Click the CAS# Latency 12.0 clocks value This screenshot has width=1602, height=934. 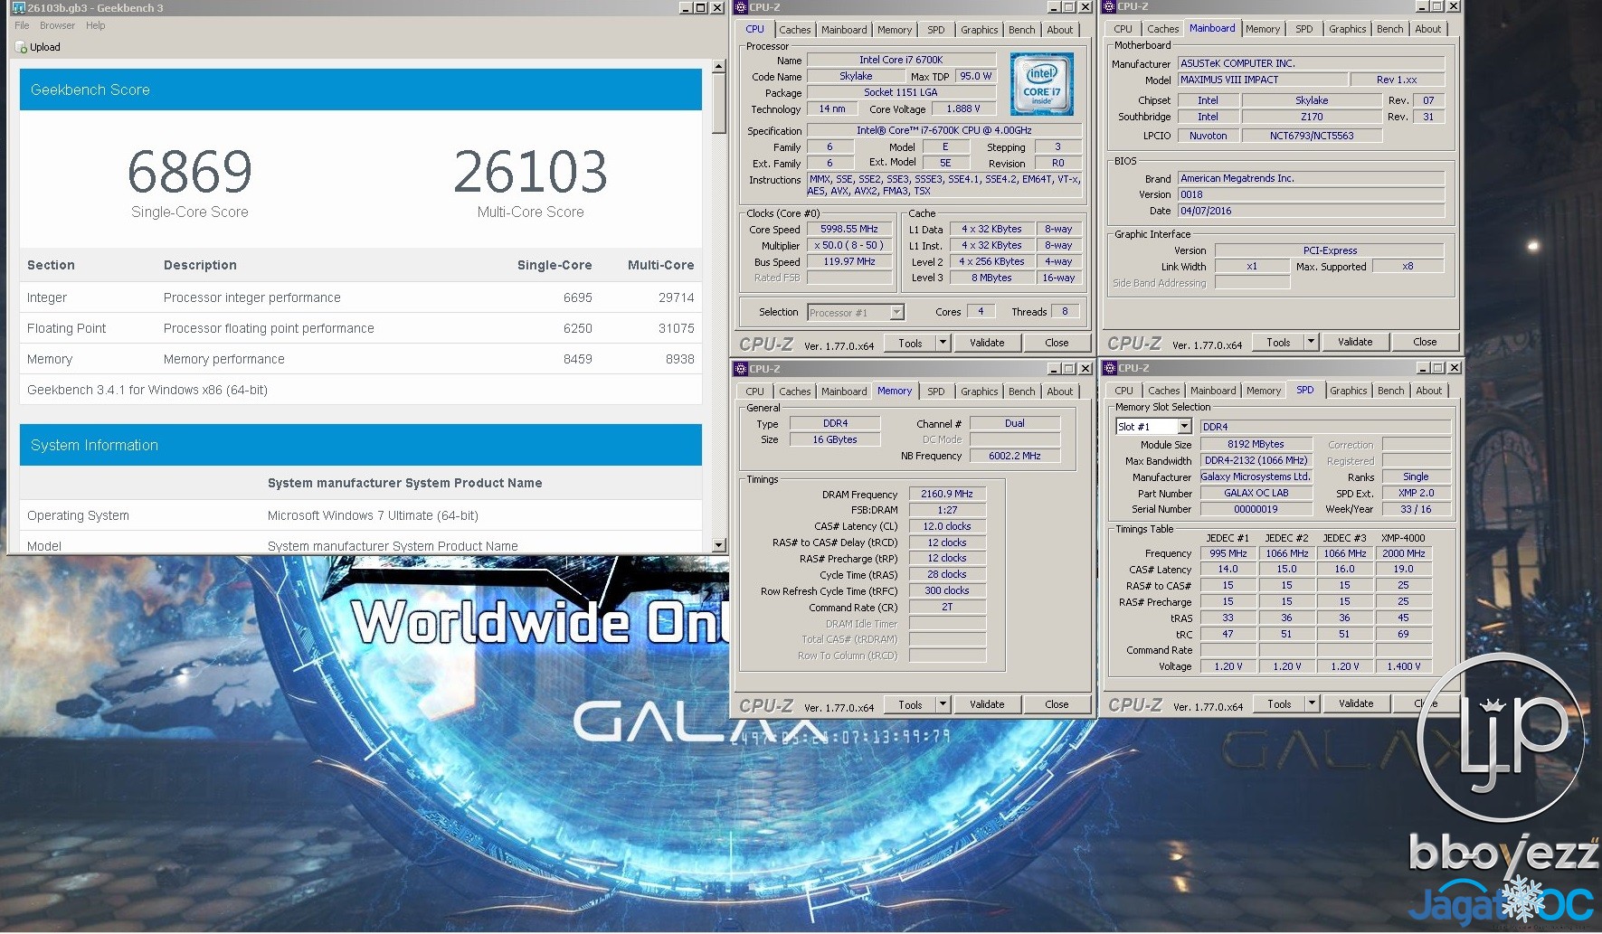(x=947, y=526)
